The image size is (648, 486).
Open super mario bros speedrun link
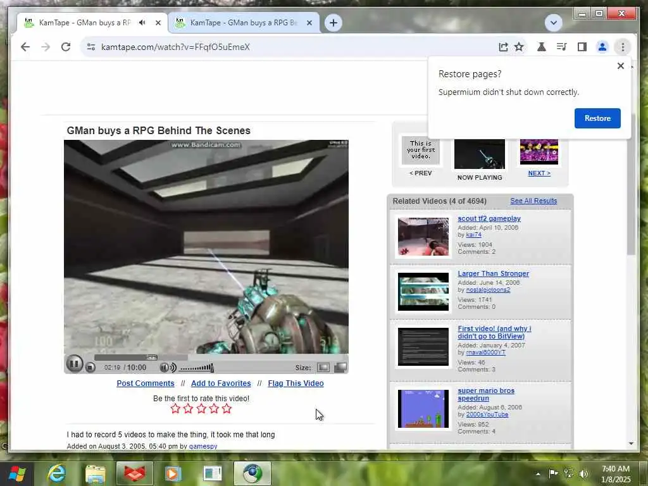486,394
